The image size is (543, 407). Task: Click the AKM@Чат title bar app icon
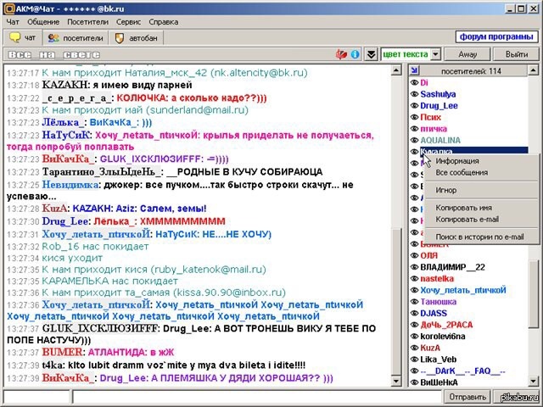pos(8,6)
